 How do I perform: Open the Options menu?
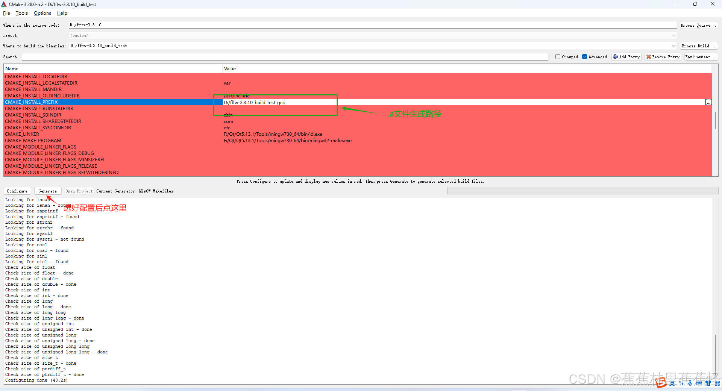tap(42, 13)
